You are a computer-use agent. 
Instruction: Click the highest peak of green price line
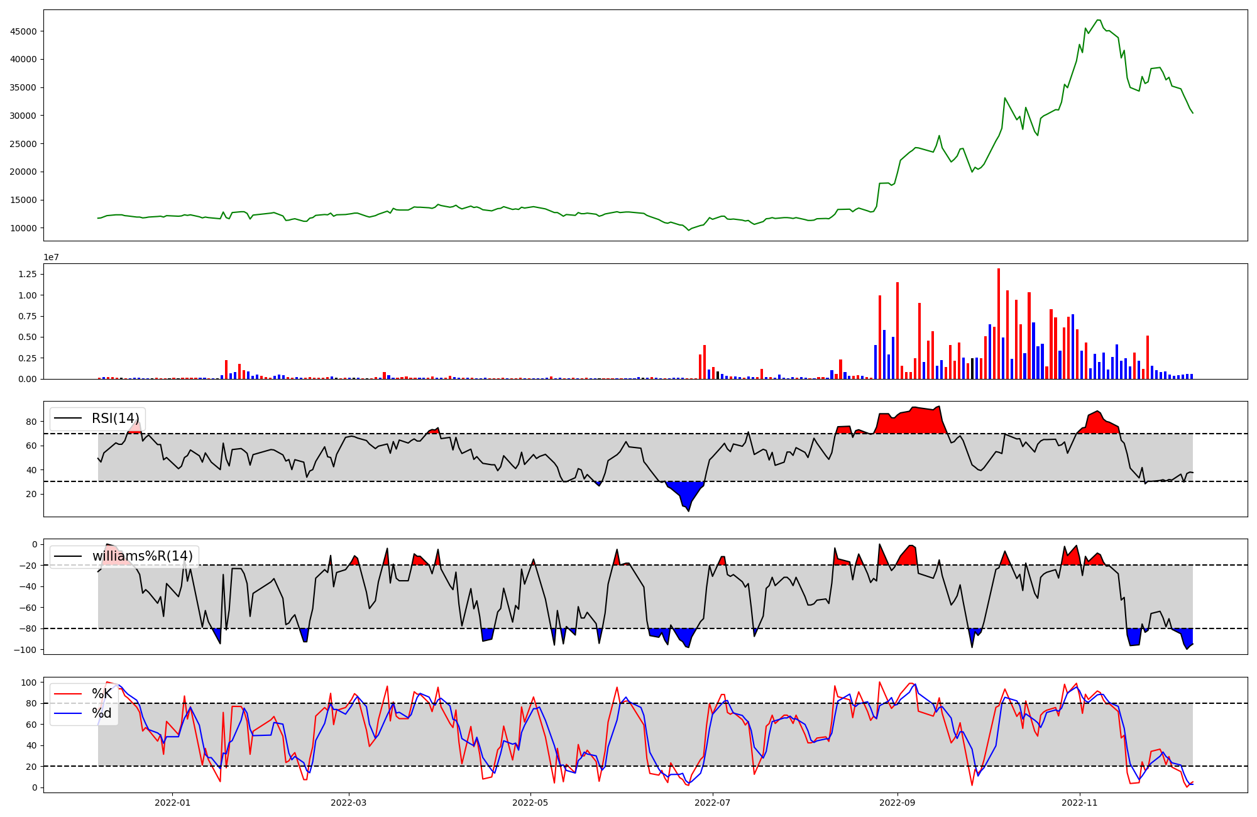coord(1098,20)
